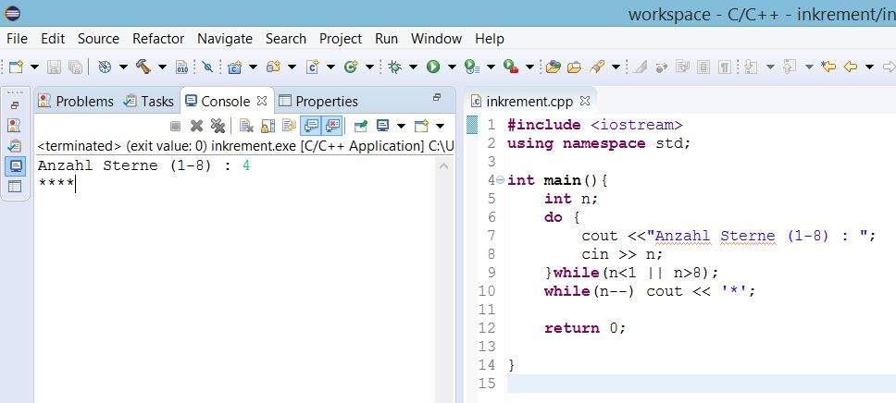Click the Pin Console icon

point(361,126)
